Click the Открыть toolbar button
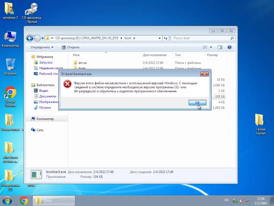The image size is (274, 206). [x=71, y=47]
